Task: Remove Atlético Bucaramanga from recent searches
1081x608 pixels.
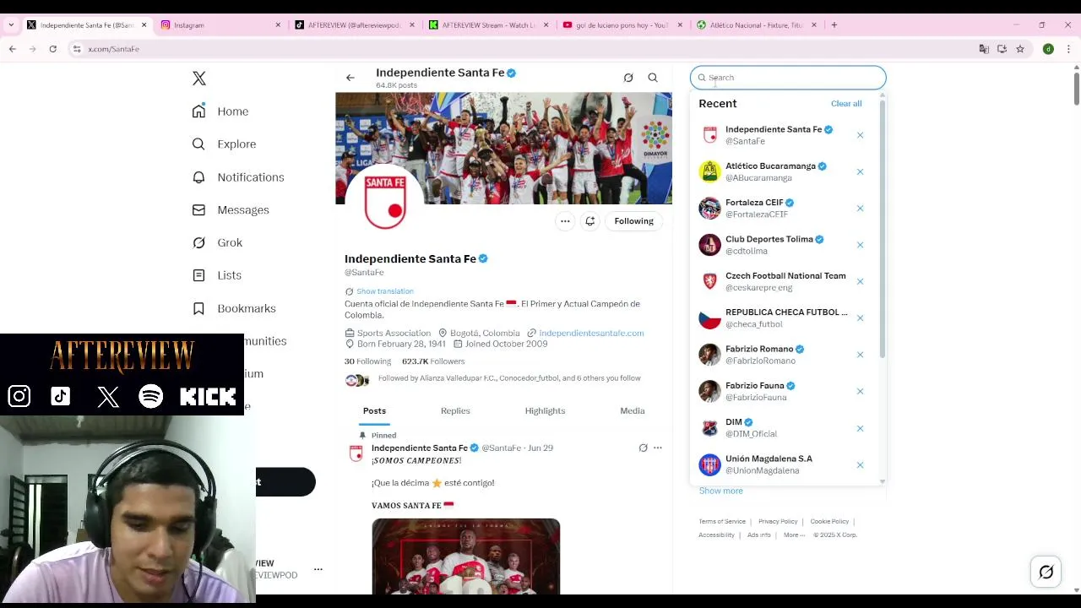Action: (x=860, y=171)
